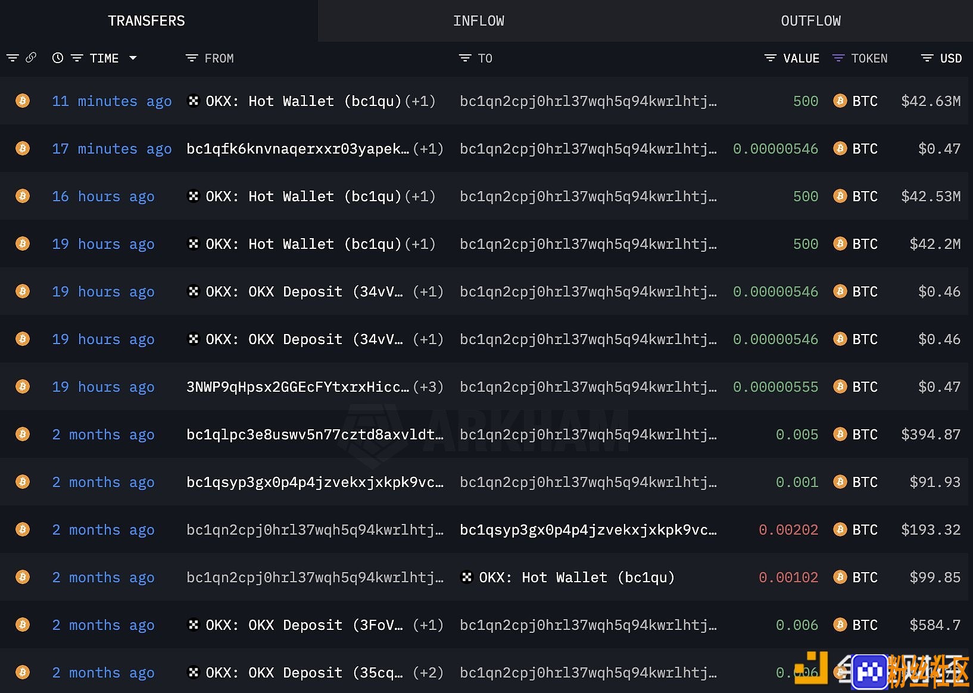Open the recipient address bc1qsyp3gx0p4p4jzvekxjxkpk9vc... in the $193.32 row
The height and width of the screenshot is (693, 973).
(588, 530)
